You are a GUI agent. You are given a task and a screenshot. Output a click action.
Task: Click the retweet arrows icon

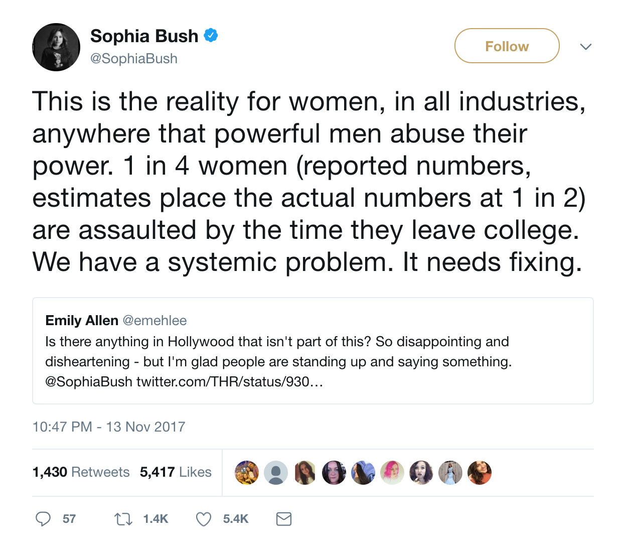[123, 518]
